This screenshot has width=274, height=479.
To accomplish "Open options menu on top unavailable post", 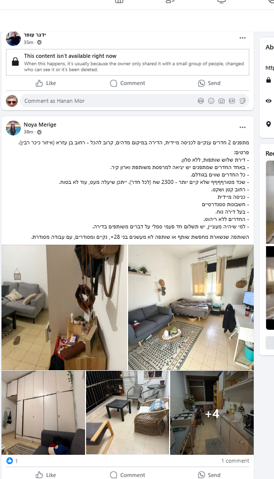I will tap(242, 38).
